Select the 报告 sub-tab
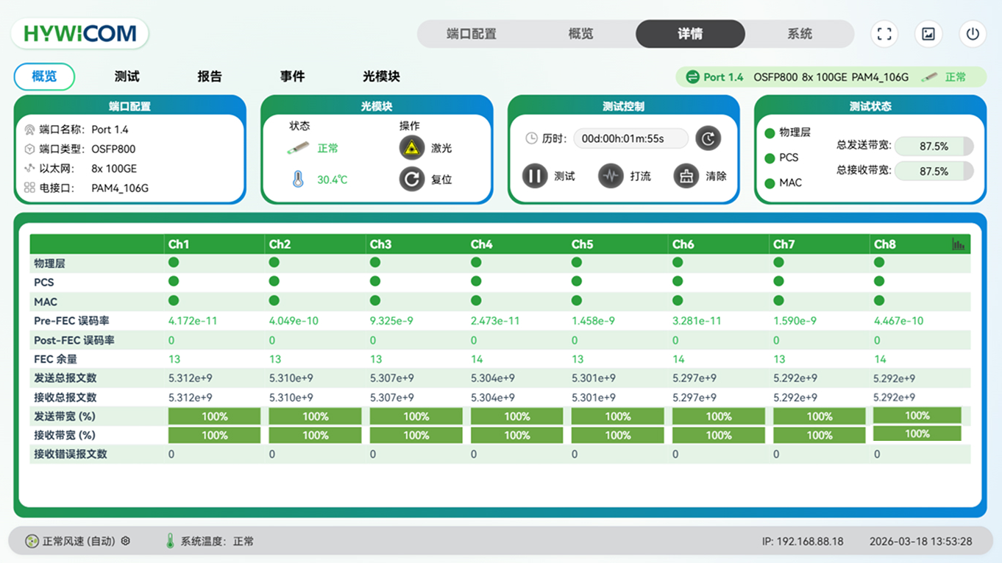1002x563 pixels. (210, 77)
